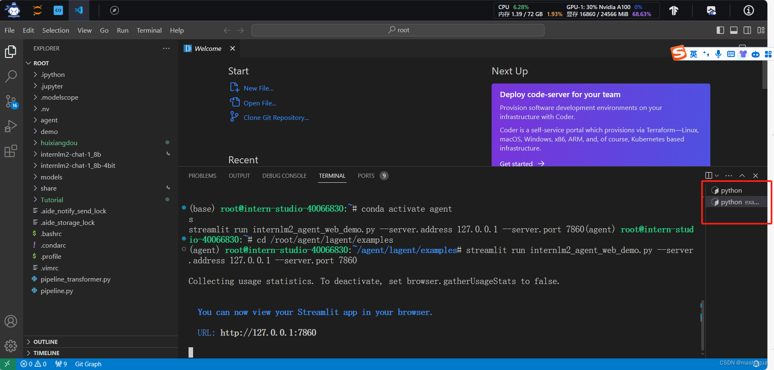Select the python exa... terminal instance
Screen dimensions: 774x370
pos(736,202)
